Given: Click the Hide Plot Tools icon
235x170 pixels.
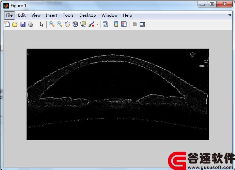Looking at the screenshot, I should (135, 24).
